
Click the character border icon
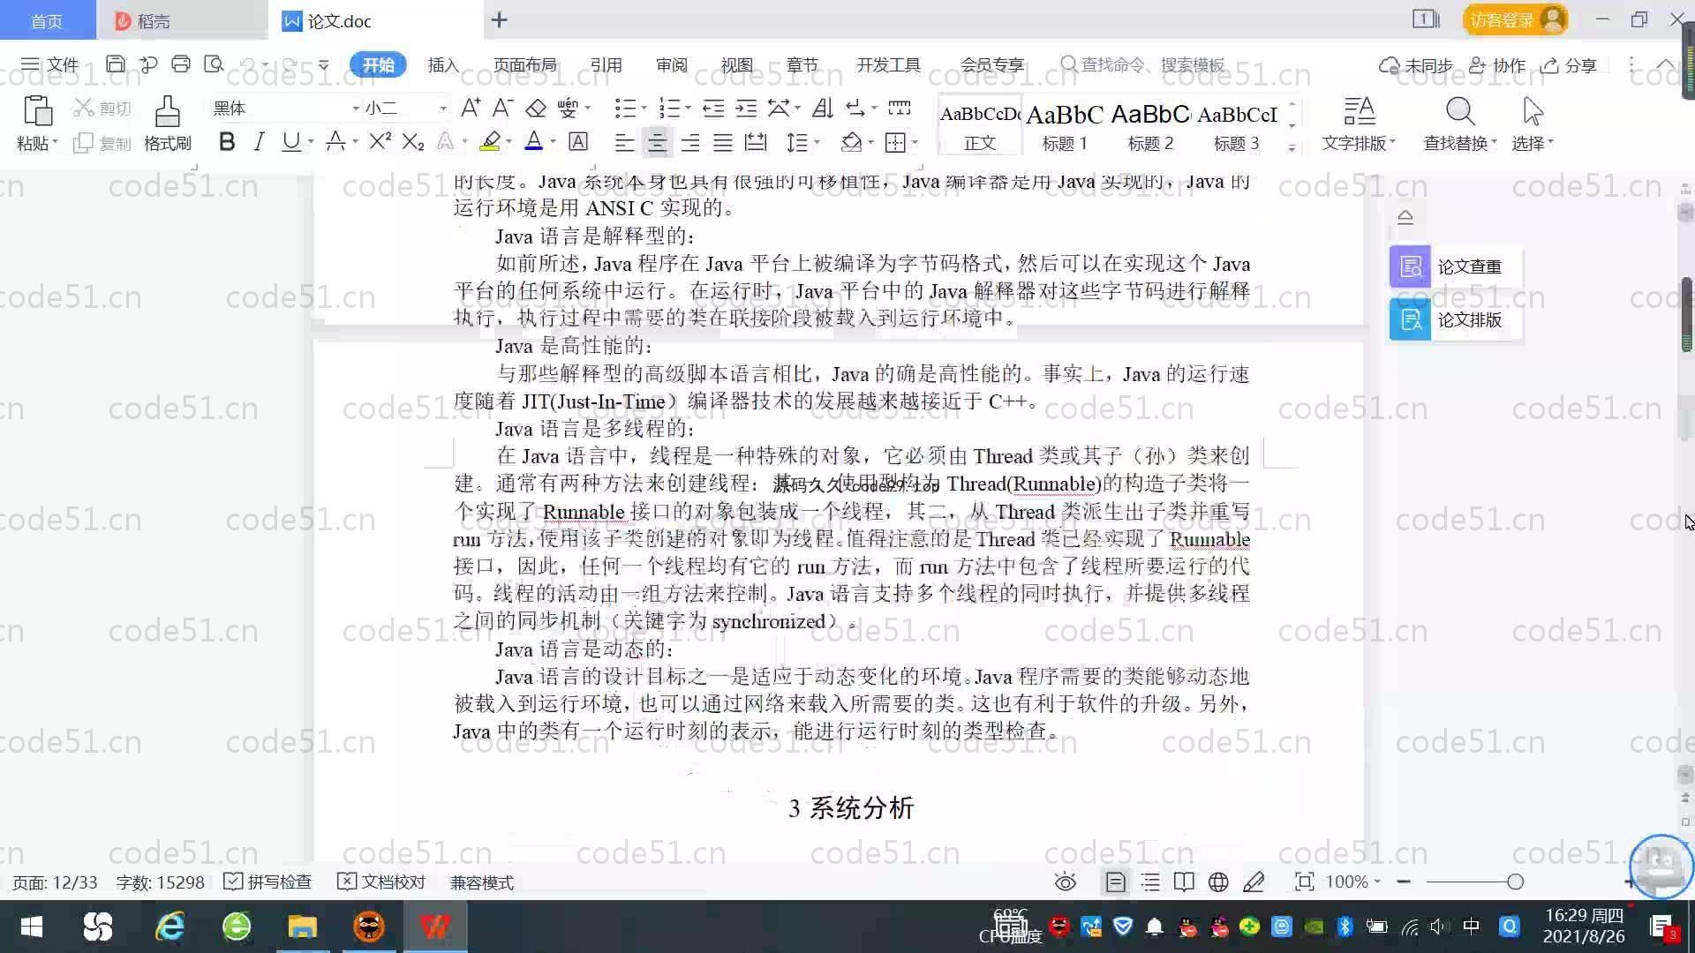point(578,141)
